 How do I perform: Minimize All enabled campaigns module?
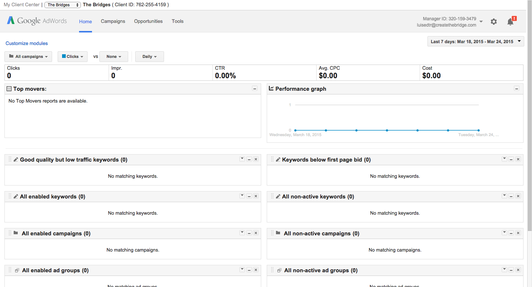(249, 233)
